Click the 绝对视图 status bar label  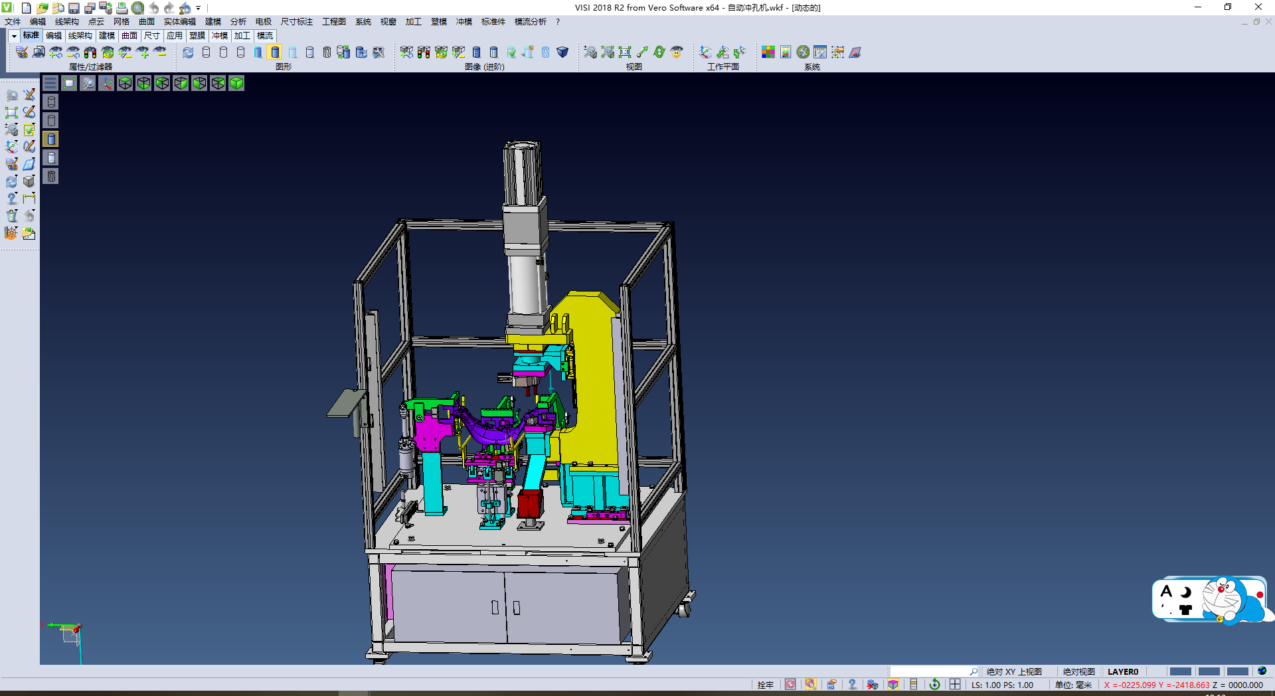point(1078,671)
